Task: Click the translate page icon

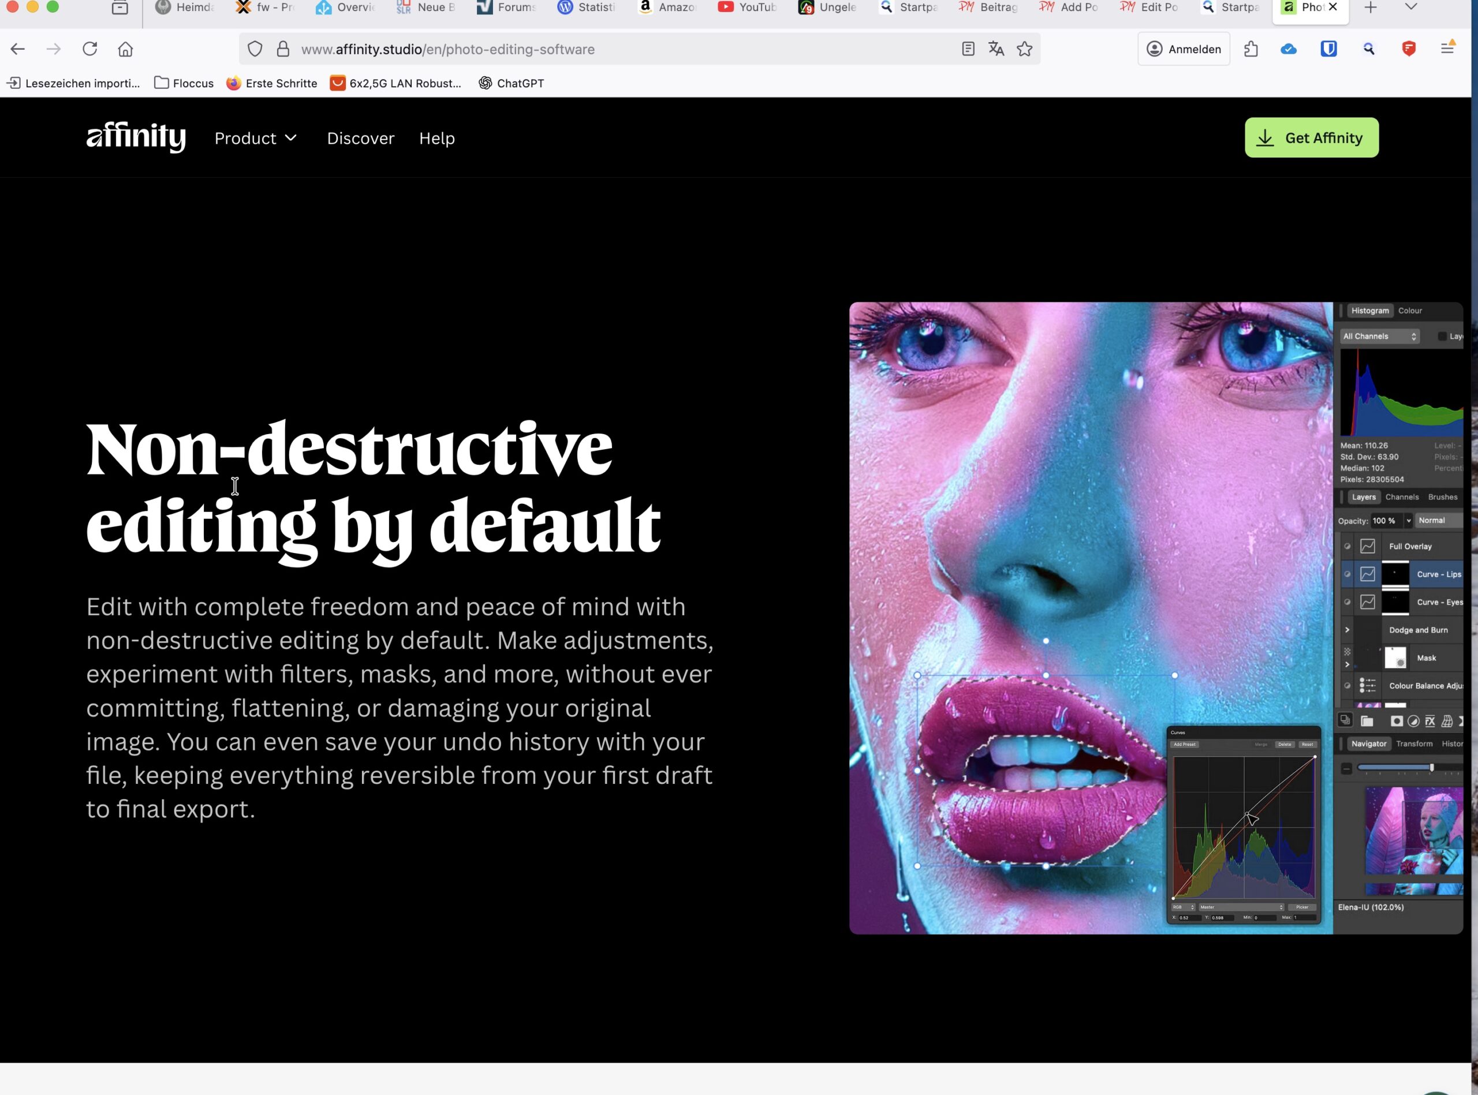Action: click(x=995, y=49)
